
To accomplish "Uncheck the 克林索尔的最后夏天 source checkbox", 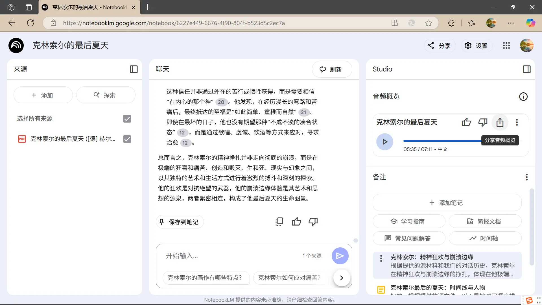I will coord(127,139).
